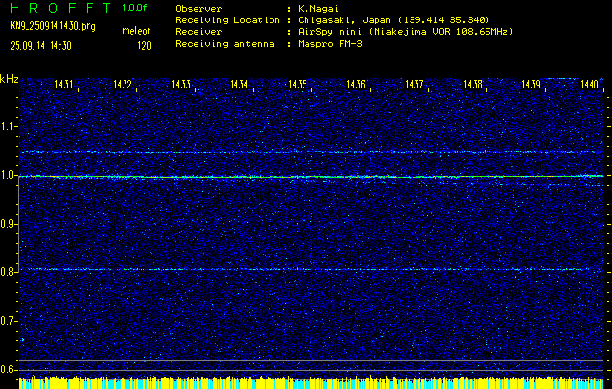This screenshot has height=389, width=612.
Task: Click the 1438 time marker
Action: [473, 84]
